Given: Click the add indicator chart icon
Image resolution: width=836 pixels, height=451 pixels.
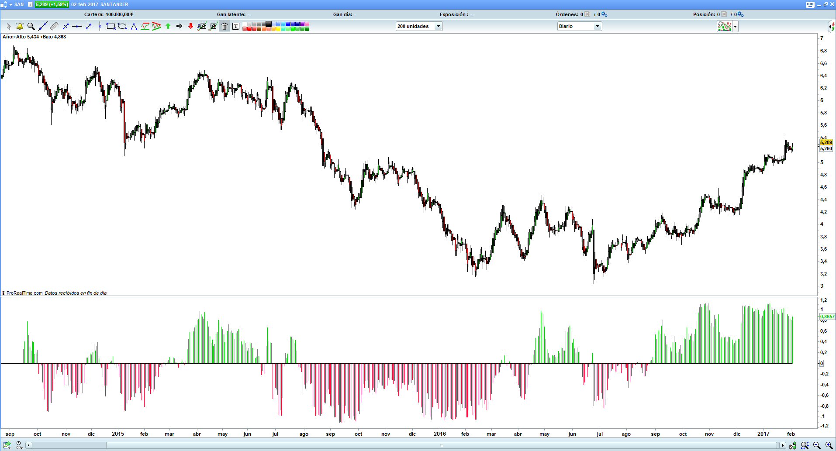Looking at the screenshot, I should (x=725, y=27).
